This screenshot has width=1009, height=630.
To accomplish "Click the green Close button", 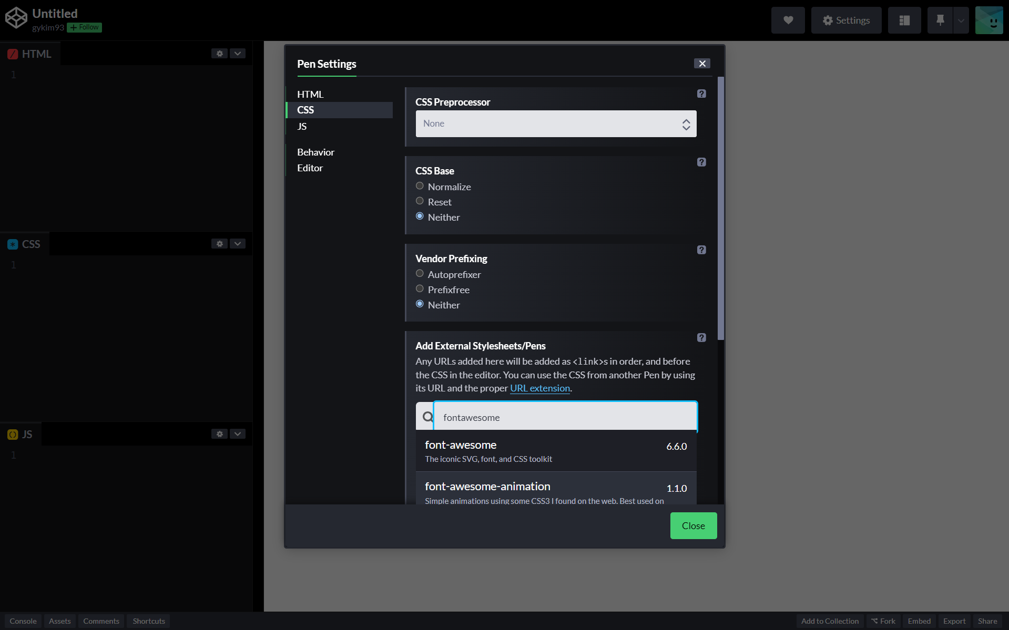I will tap(693, 526).
